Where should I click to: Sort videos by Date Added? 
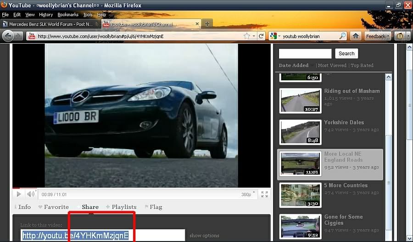pos(293,65)
